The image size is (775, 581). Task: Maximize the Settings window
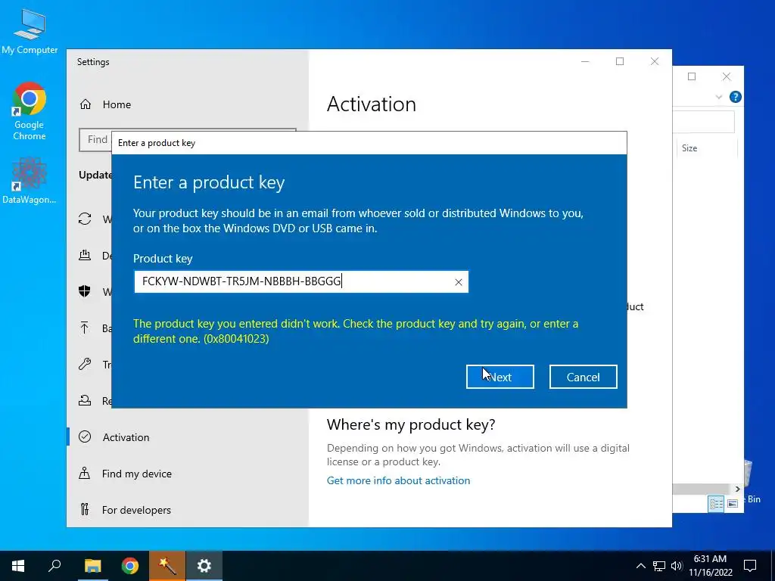coord(620,61)
